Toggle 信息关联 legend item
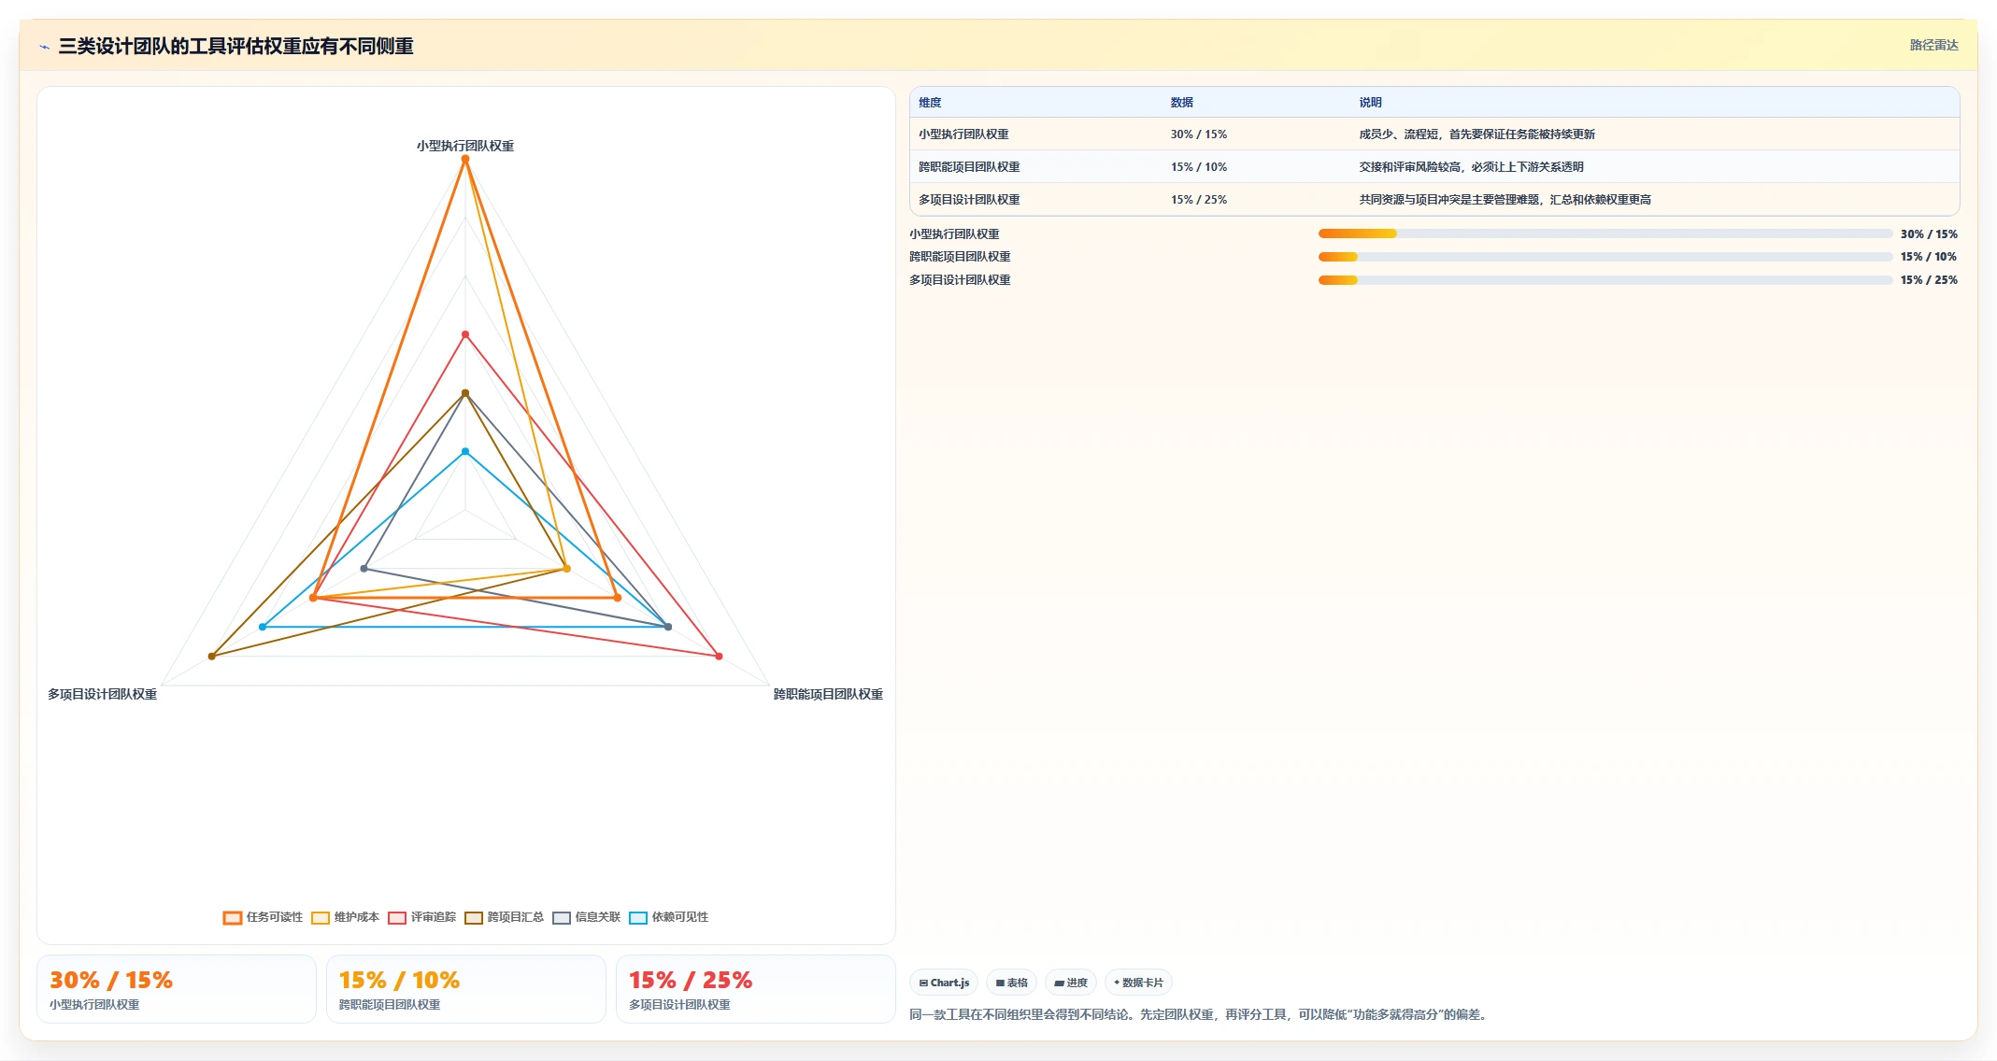 coord(586,917)
